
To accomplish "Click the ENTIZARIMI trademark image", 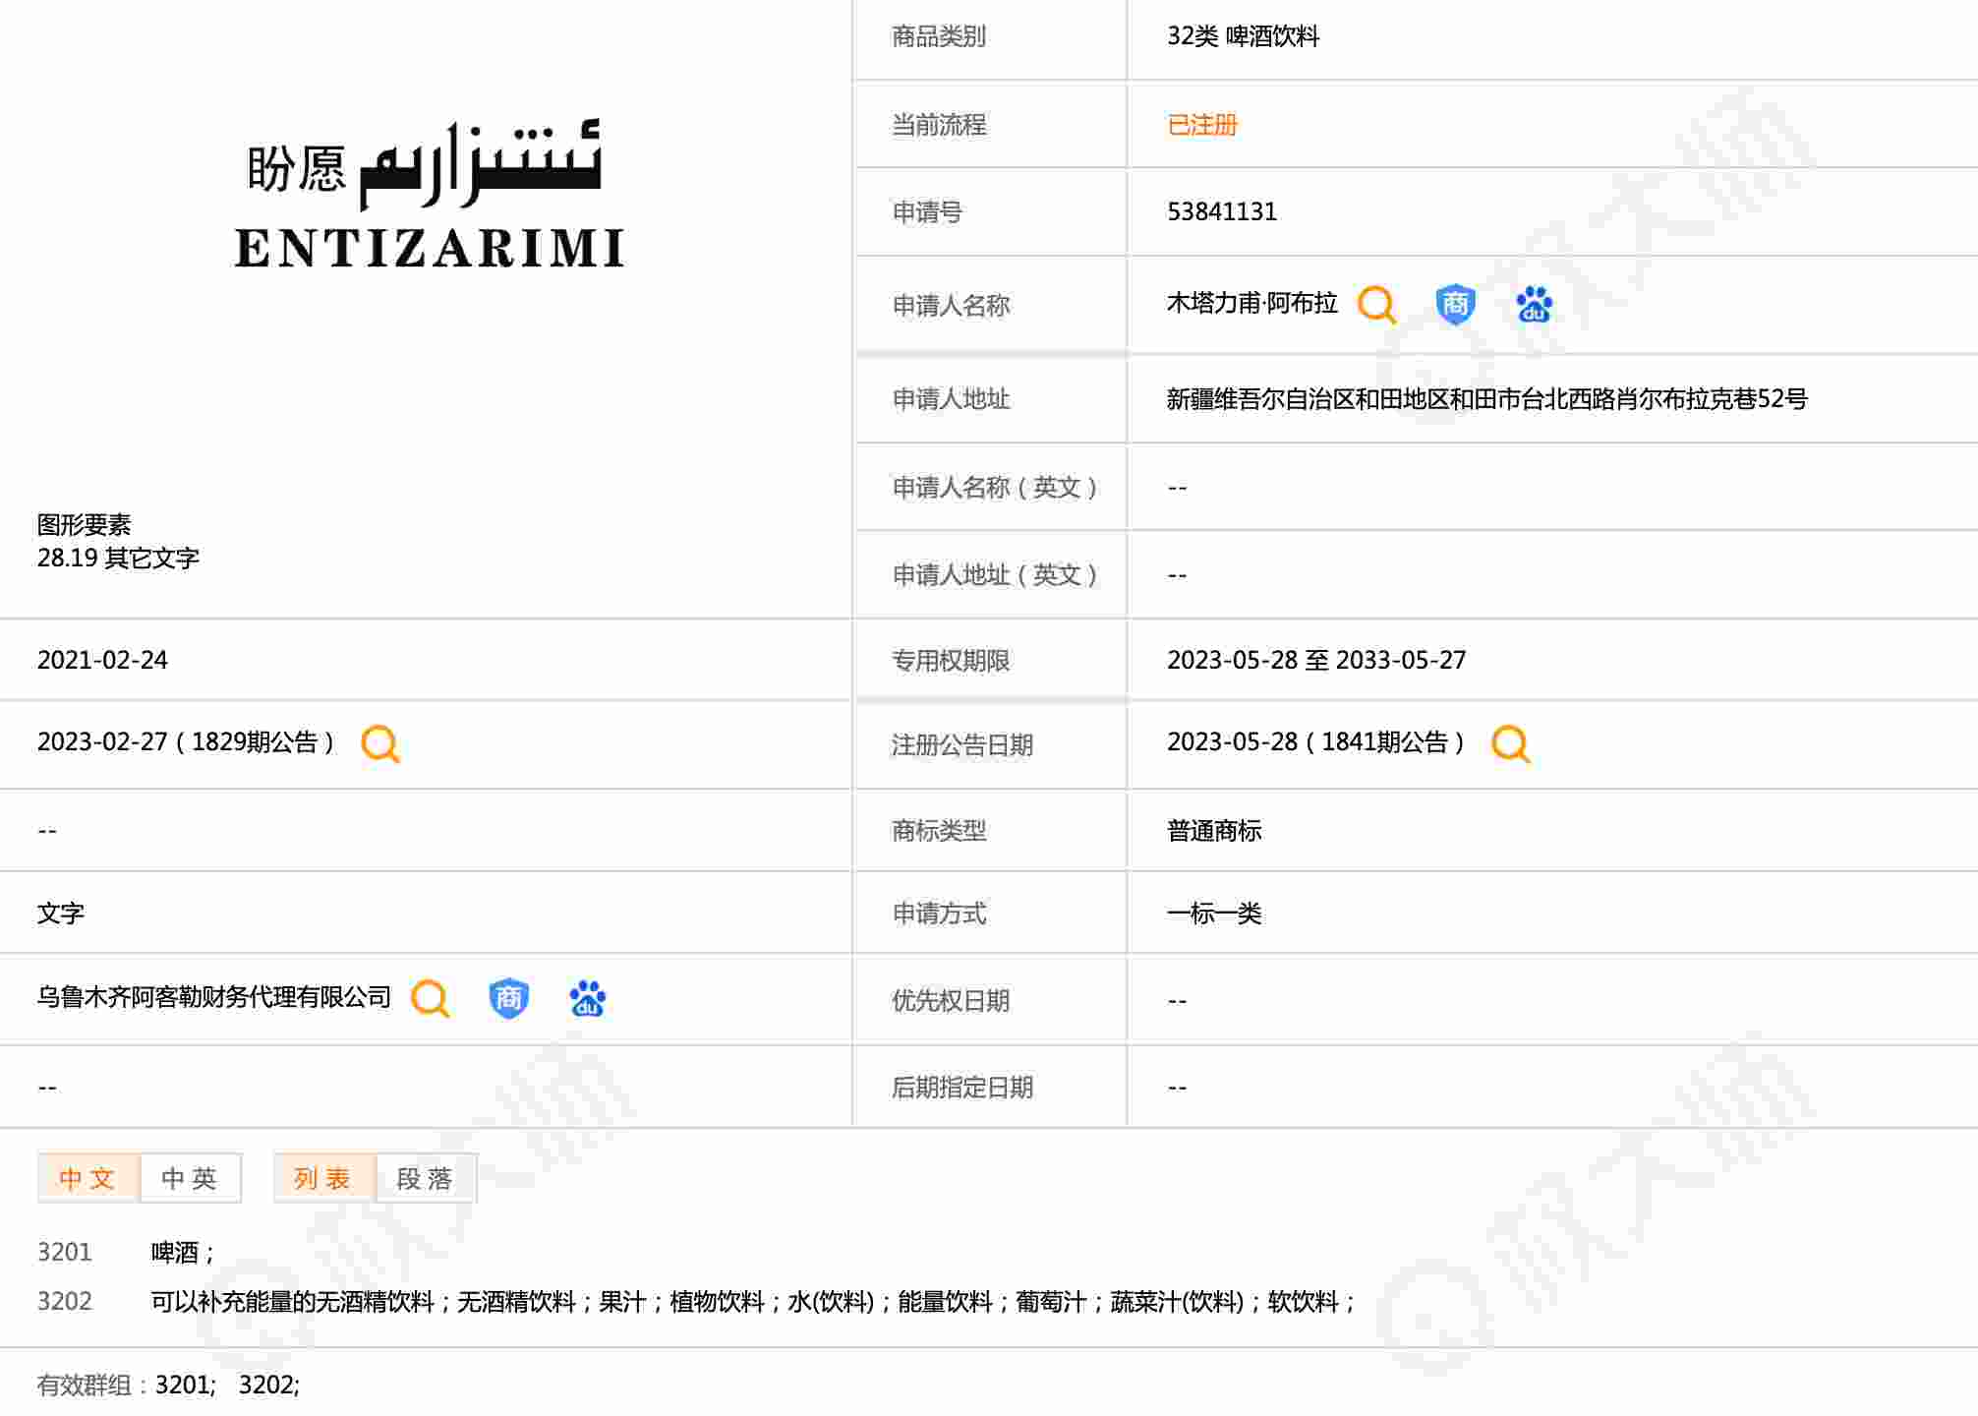I will [x=429, y=197].
